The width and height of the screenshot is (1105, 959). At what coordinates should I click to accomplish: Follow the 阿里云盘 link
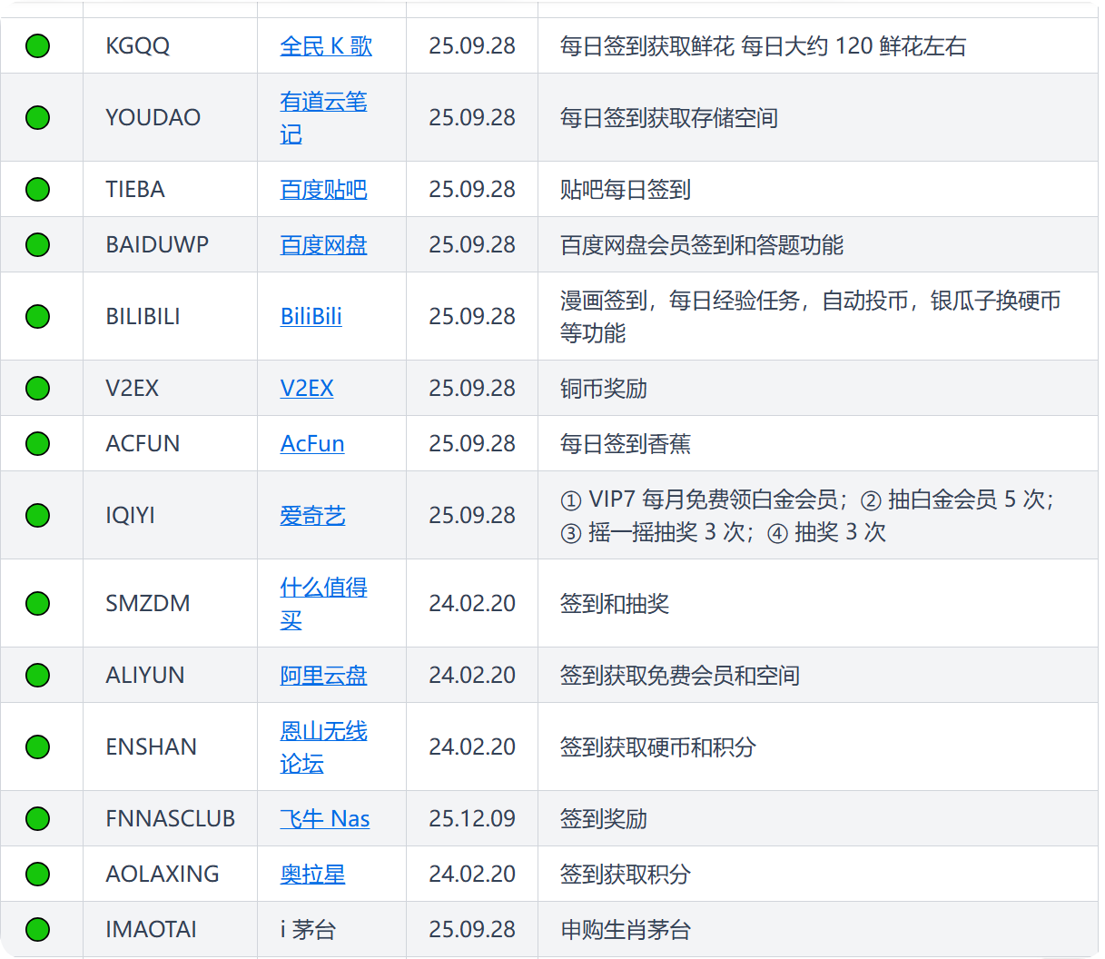(x=323, y=675)
